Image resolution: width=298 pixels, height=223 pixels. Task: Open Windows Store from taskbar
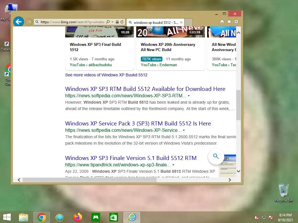click(114, 217)
